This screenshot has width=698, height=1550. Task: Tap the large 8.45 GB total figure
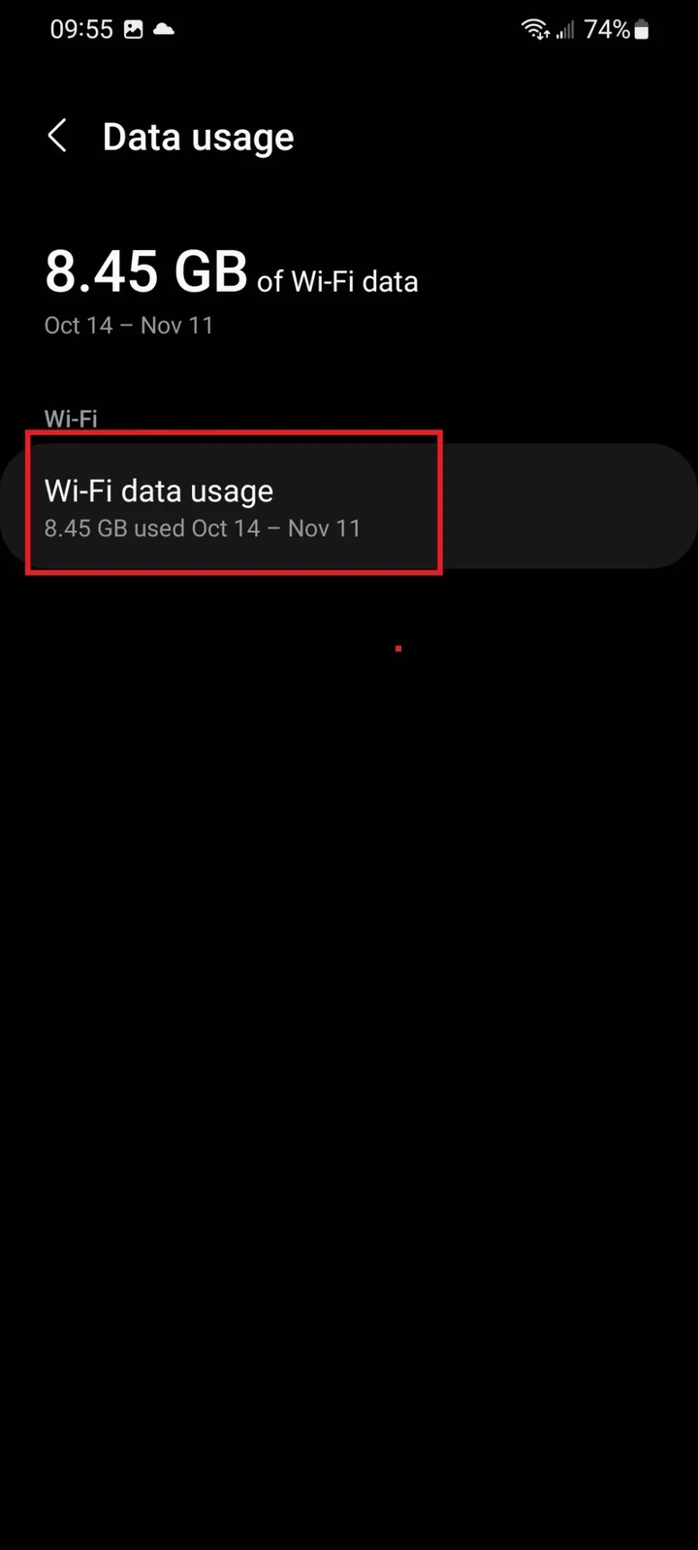(146, 270)
